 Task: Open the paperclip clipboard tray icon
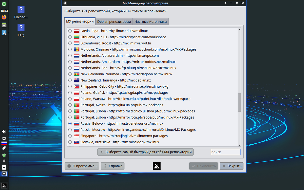4,148
